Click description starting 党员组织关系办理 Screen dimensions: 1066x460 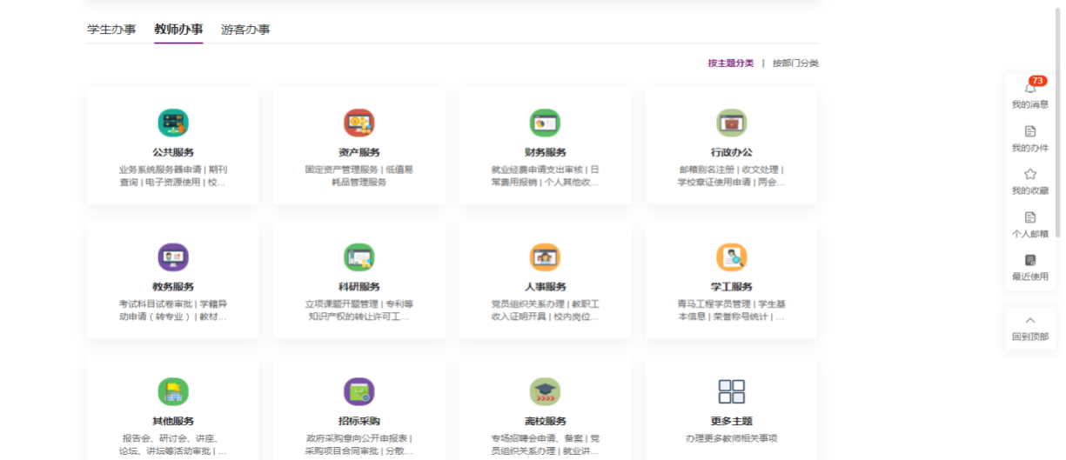point(545,310)
